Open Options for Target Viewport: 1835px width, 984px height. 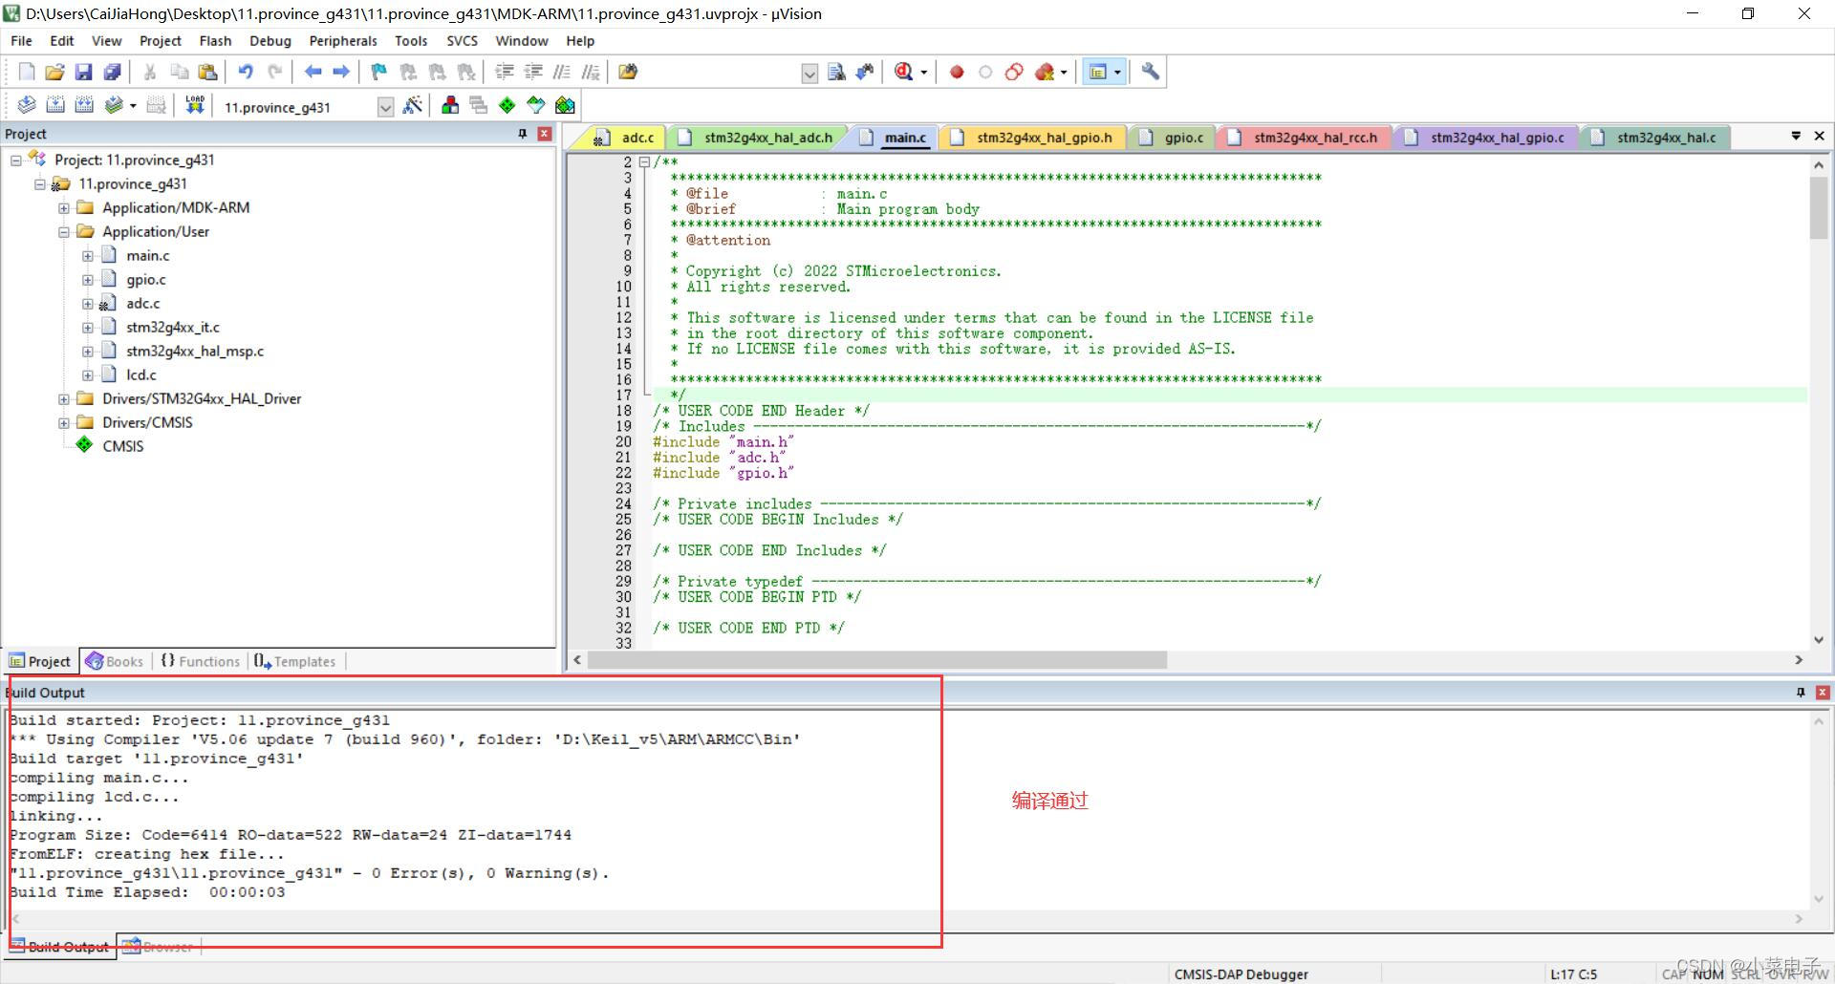click(x=413, y=105)
